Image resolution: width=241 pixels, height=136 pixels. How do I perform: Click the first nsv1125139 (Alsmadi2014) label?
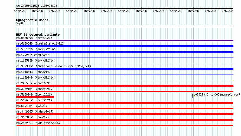[x=36, y=60]
